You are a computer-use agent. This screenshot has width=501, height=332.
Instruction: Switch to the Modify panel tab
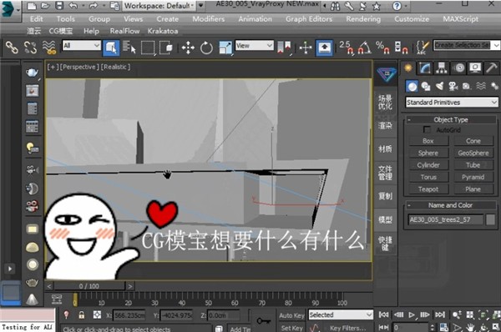[425, 68]
